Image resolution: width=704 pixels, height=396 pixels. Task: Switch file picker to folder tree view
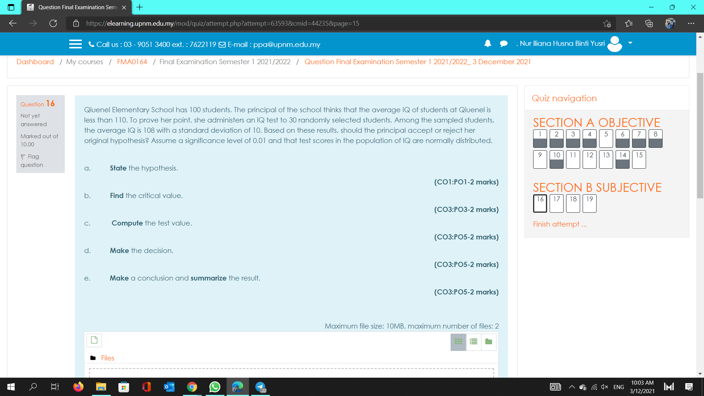click(x=488, y=342)
